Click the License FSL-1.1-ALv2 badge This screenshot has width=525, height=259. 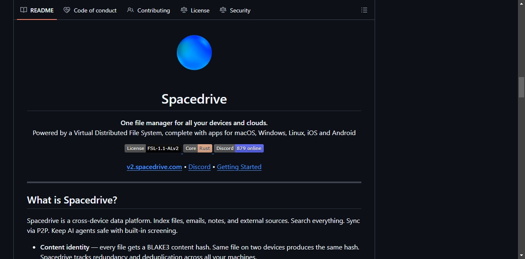pyautogui.click(x=153, y=148)
